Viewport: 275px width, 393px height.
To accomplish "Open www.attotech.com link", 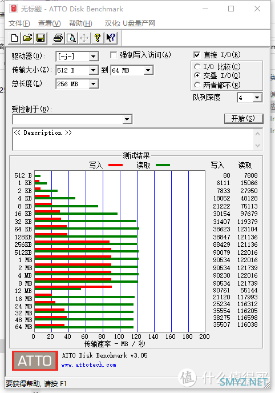I will [89, 365].
